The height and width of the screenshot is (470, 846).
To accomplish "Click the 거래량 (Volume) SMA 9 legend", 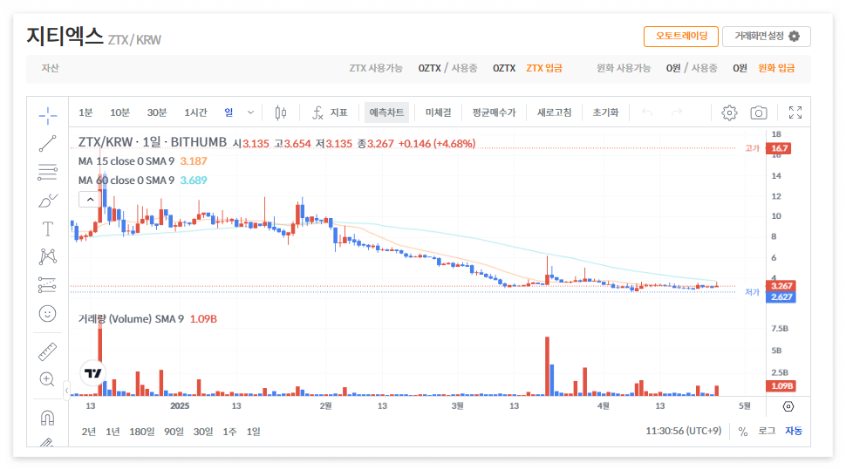I will point(131,319).
